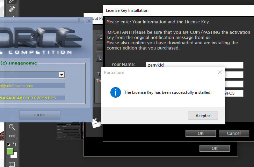The height and width of the screenshot is (167, 254).
Task: Select the Spot Healing Brush tool
Action: point(12,9)
